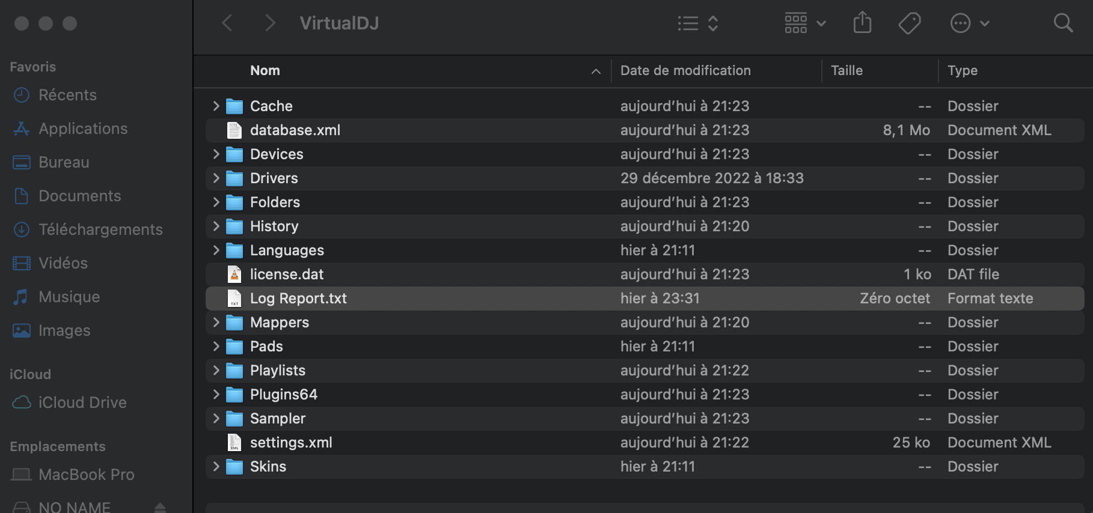
Task: Expand the Devices folder
Action: click(x=216, y=154)
